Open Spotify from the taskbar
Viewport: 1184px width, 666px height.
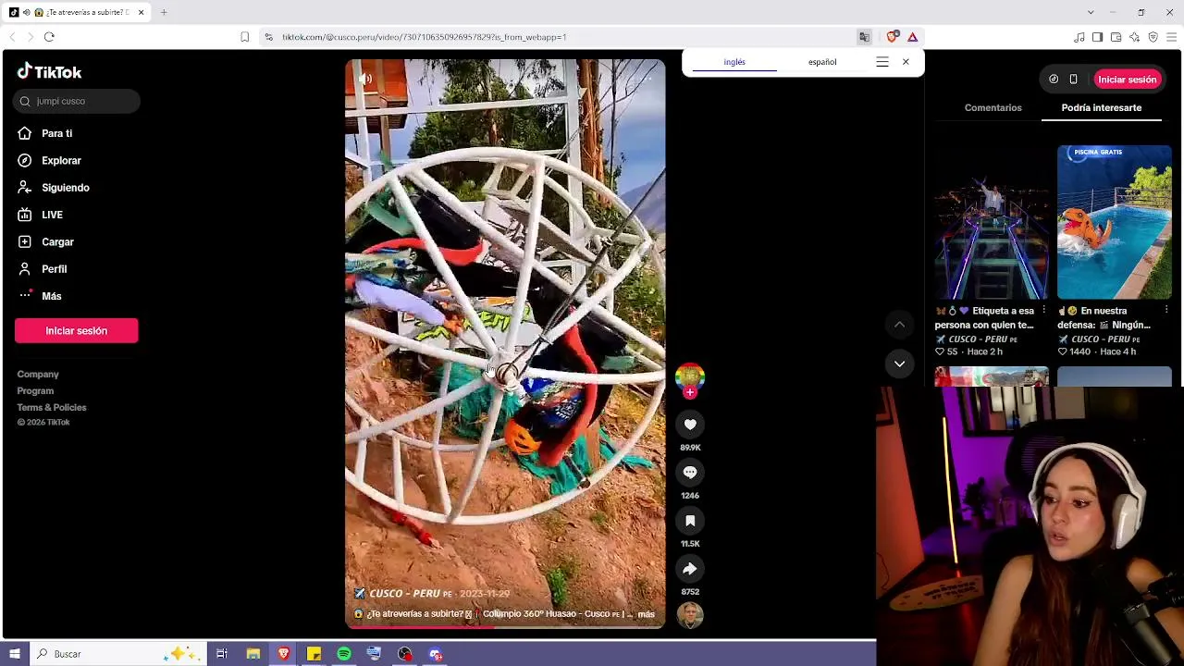click(x=344, y=654)
